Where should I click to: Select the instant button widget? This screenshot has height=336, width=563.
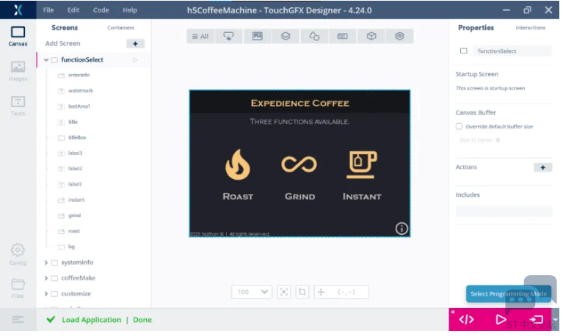pyautogui.click(x=76, y=200)
